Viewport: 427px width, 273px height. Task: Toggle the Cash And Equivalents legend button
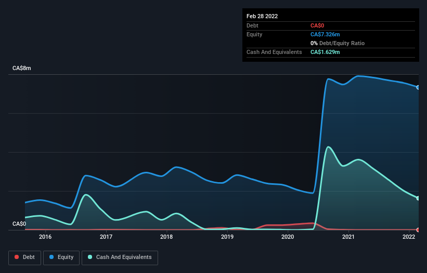click(120, 257)
